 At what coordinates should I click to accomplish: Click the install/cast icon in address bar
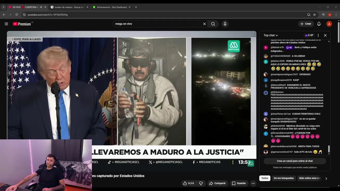coord(309,15)
